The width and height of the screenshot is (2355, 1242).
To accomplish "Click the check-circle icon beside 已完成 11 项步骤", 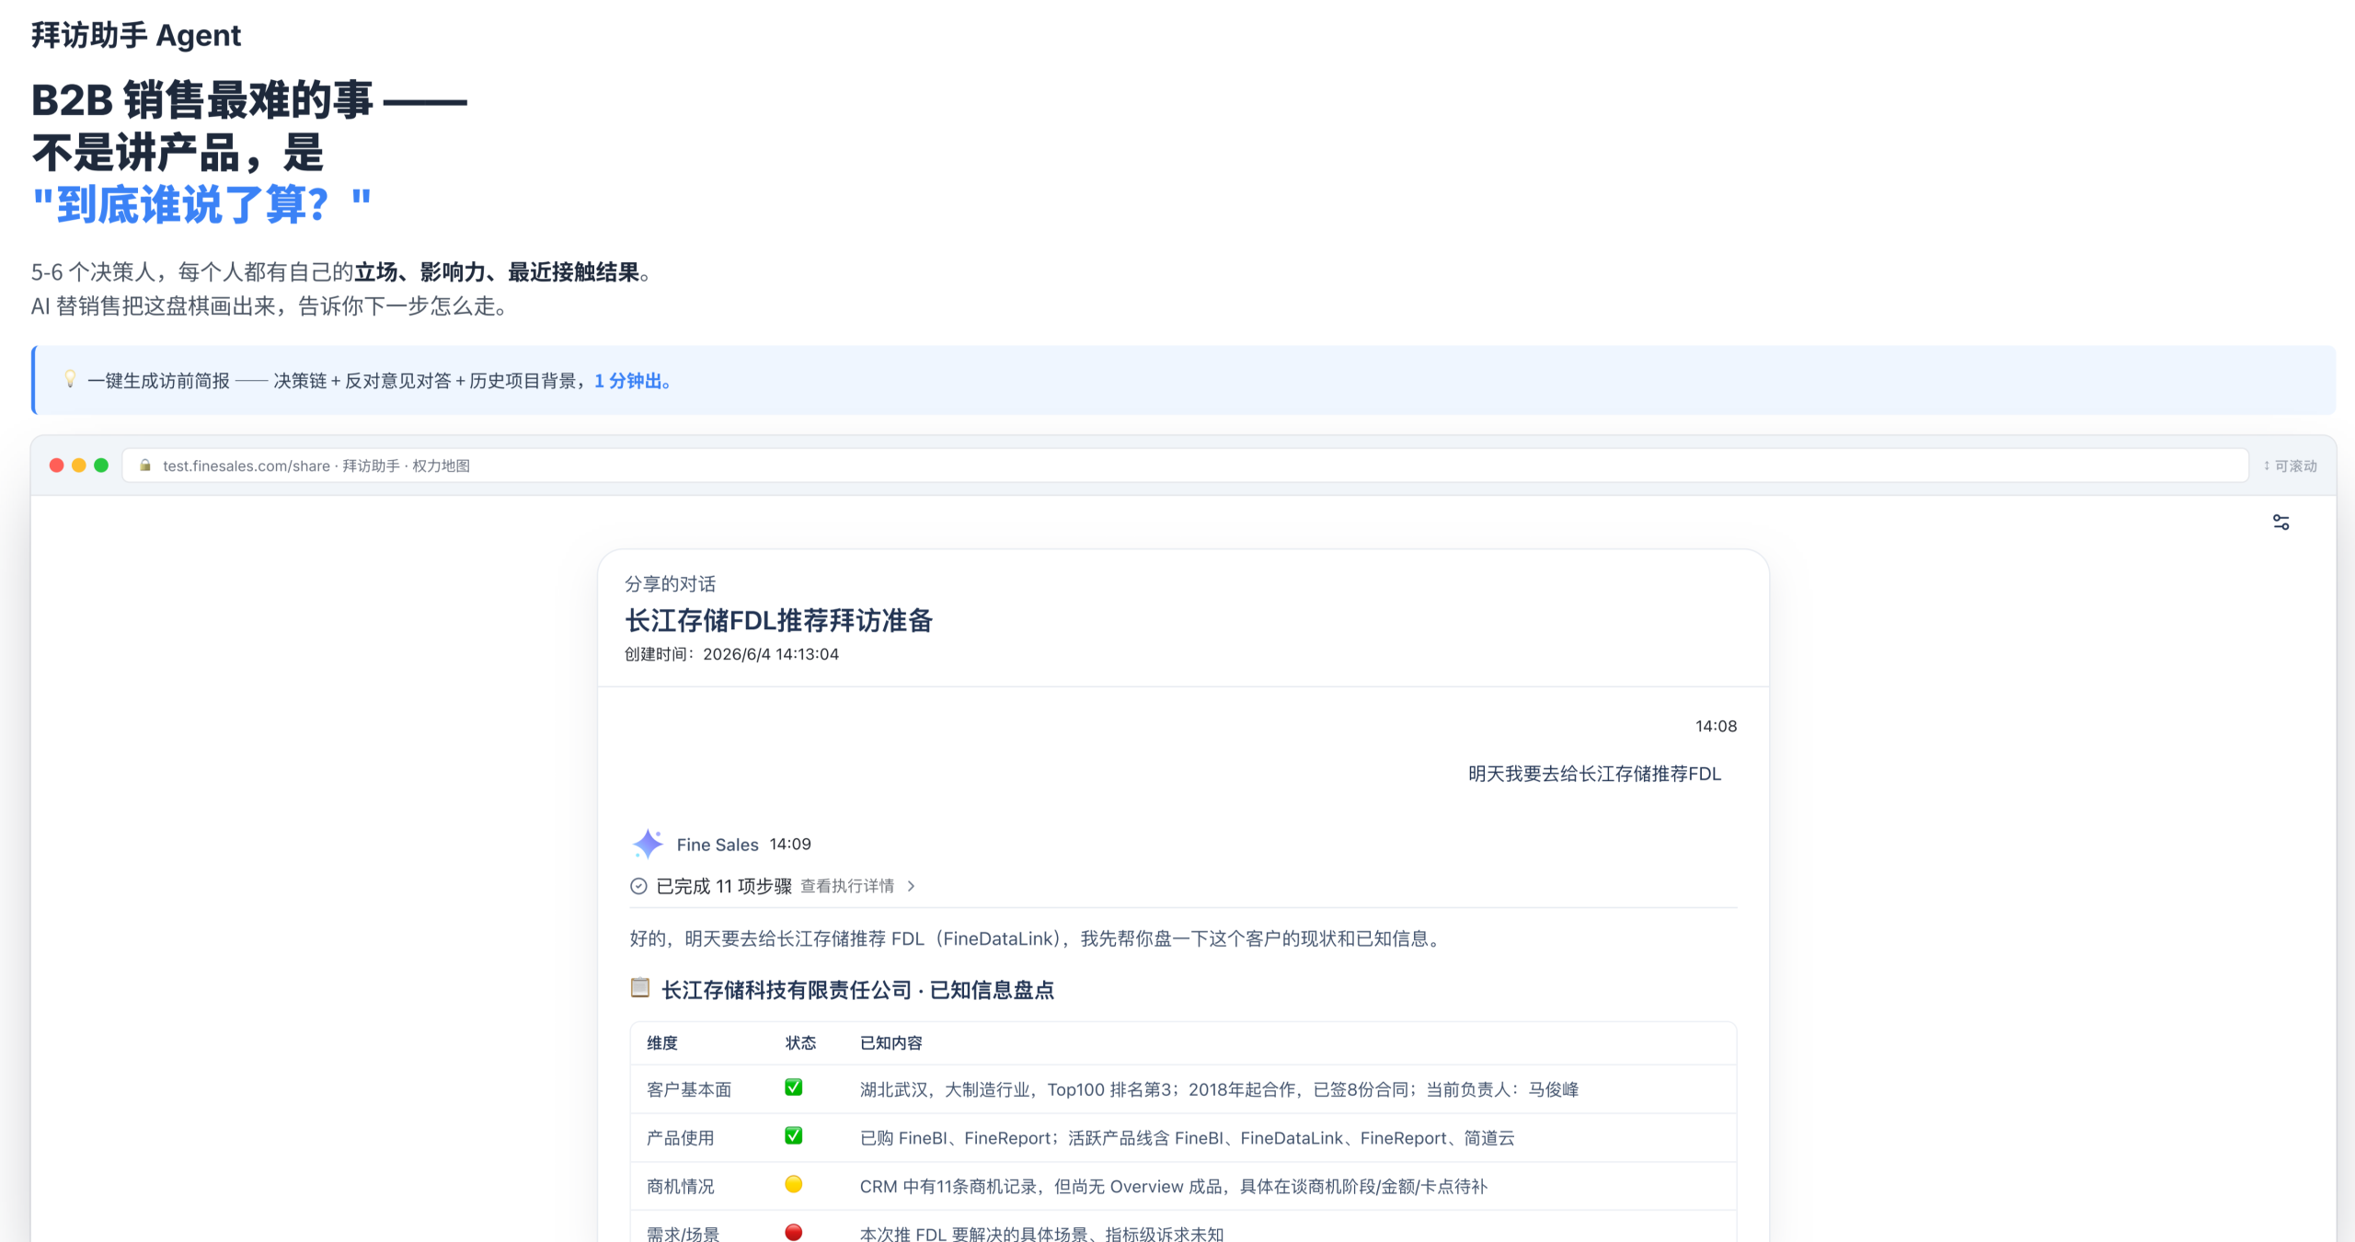I will (638, 886).
